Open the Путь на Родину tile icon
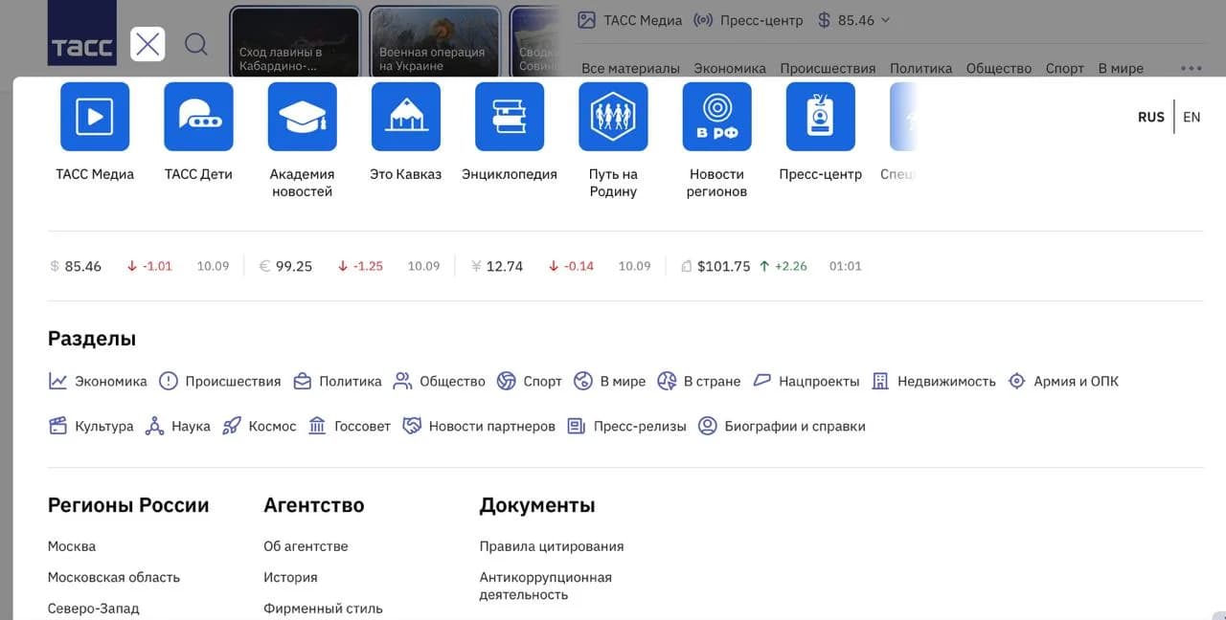 point(613,117)
